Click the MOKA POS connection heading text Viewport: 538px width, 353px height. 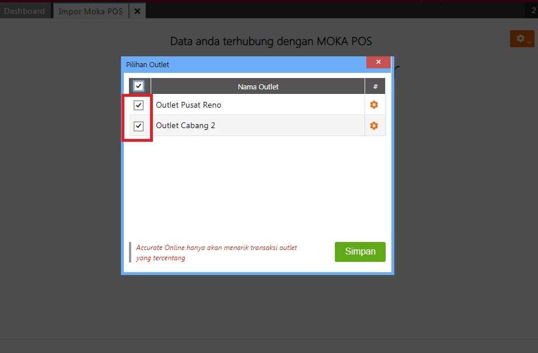pos(271,42)
